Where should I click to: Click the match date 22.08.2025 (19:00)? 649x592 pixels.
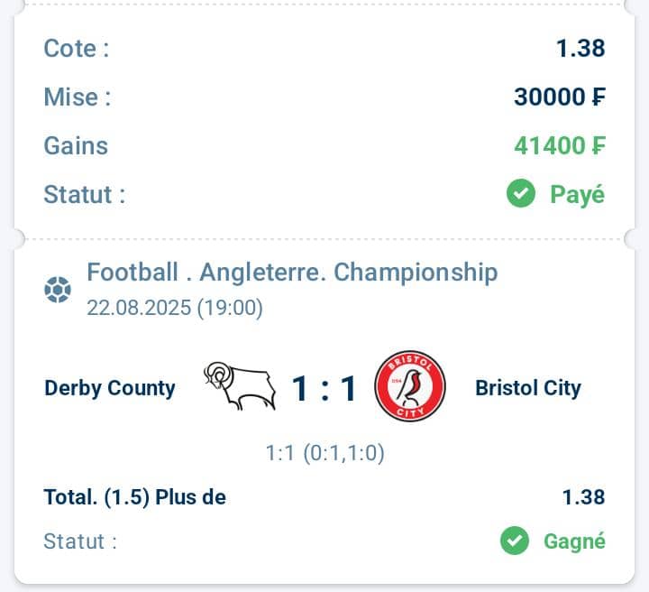[x=175, y=308]
